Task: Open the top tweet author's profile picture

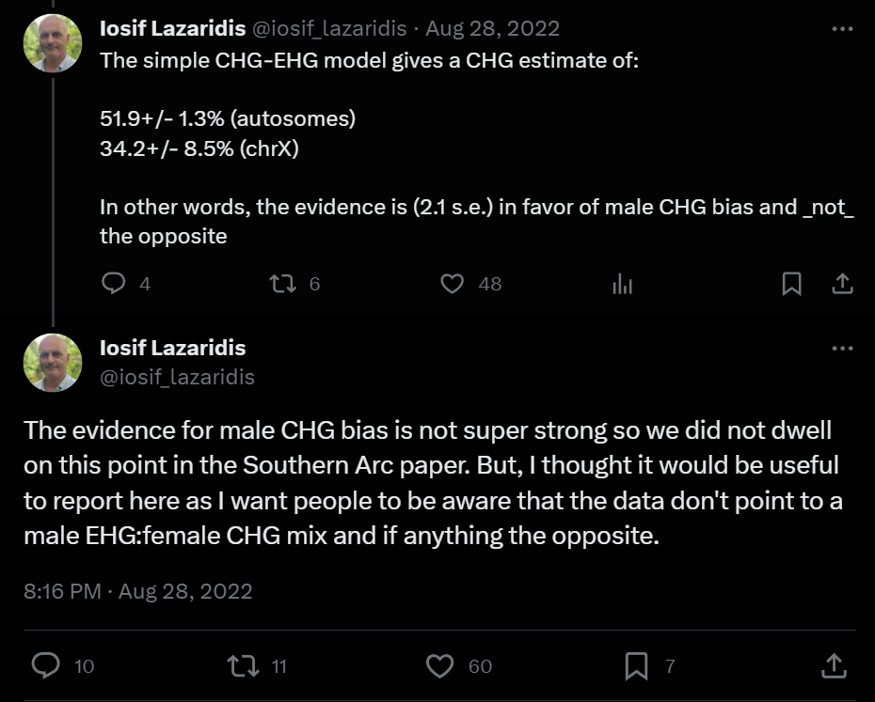Action: pos(53,43)
